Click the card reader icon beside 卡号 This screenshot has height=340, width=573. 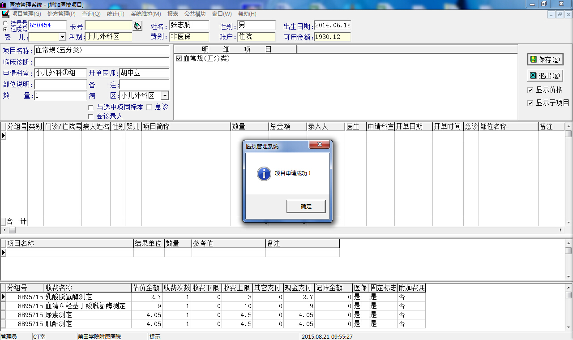click(x=137, y=26)
